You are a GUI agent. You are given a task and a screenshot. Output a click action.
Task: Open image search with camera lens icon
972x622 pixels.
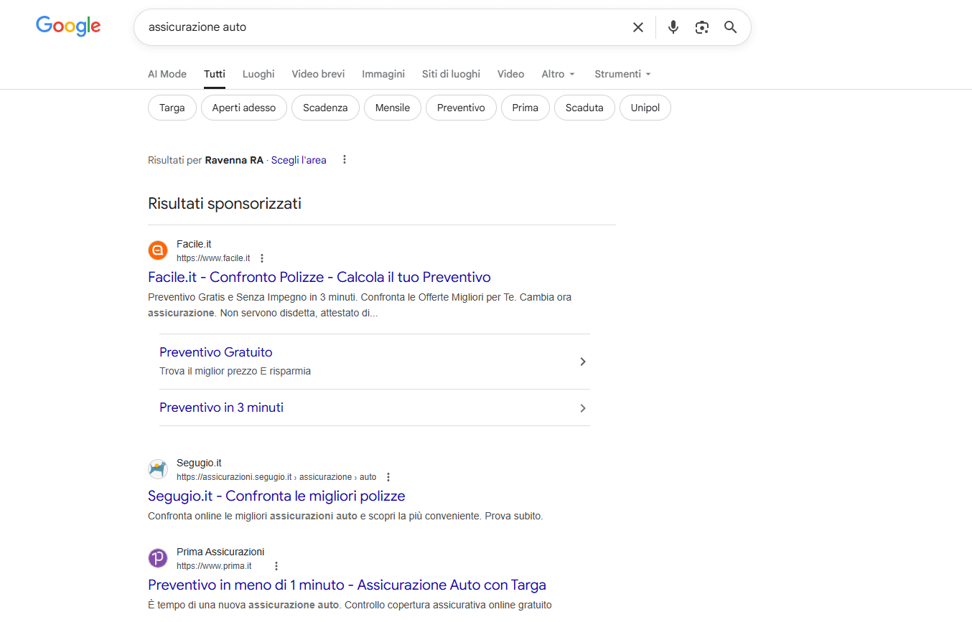coord(702,27)
